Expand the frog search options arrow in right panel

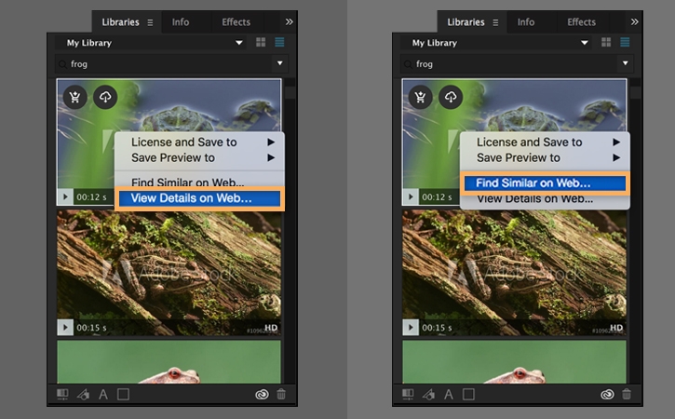tap(625, 64)
